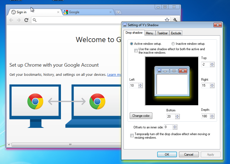The width and height of the screenshot is (230, 164).
Task: Close the Google tab
Action: [111, 12]
